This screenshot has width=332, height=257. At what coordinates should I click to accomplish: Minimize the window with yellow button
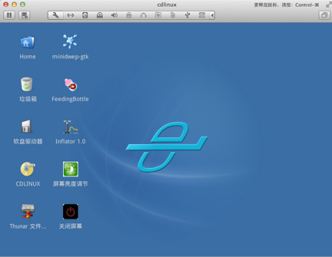click(x=14, y=5)
